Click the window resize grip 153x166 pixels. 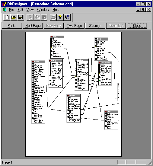150,163
